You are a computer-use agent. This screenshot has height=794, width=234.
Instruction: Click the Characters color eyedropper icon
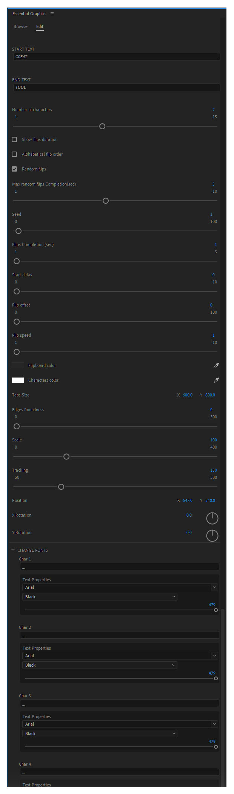216,380
